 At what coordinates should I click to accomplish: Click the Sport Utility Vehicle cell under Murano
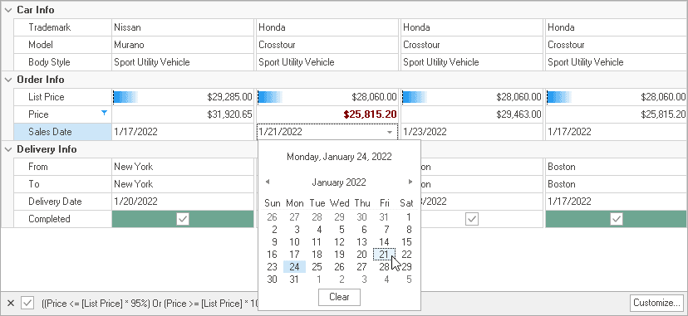coord(183,62)
